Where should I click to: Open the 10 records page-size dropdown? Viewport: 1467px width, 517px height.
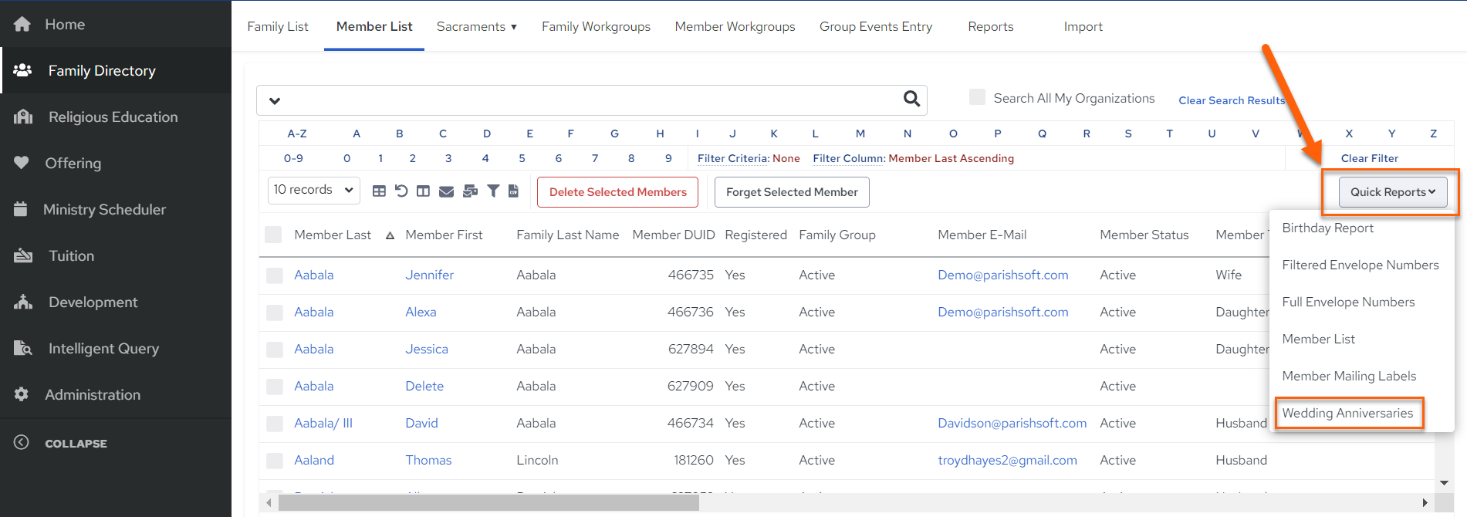(x=314, y=190)
